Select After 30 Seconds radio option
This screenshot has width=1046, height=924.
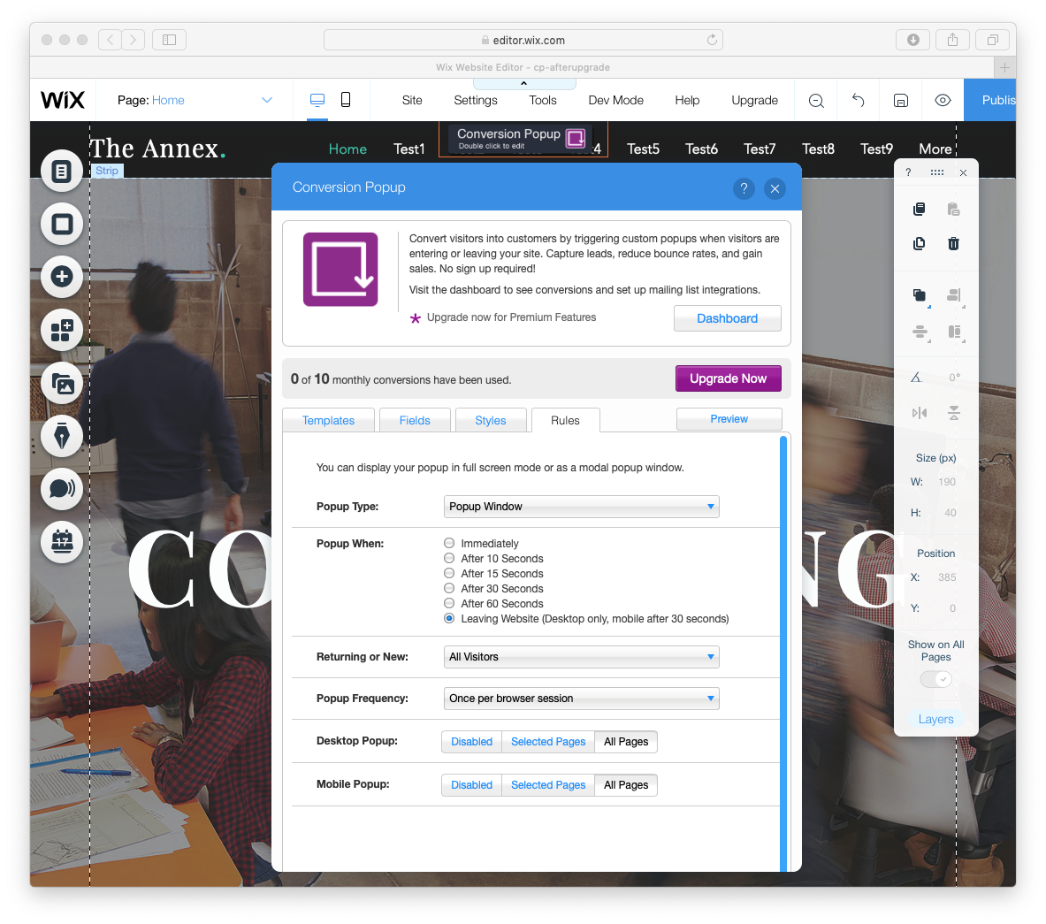pyautogui.click(x=449, y=588)
